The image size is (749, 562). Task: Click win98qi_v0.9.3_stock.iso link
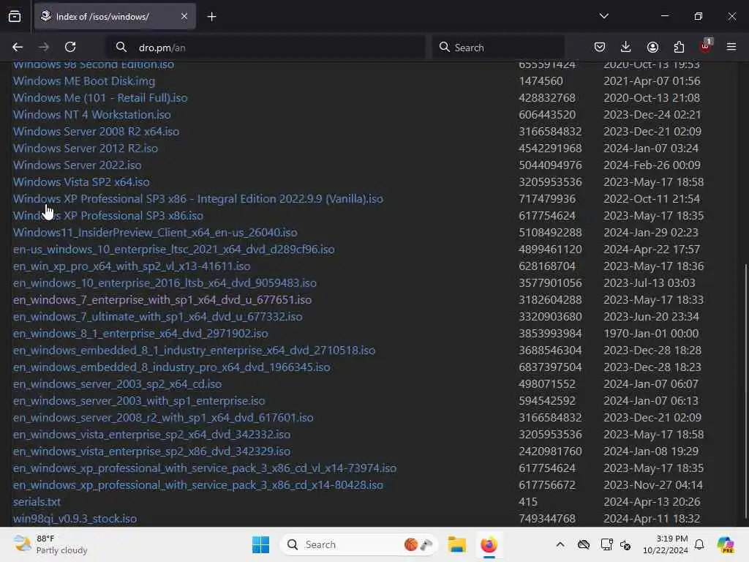75,519
